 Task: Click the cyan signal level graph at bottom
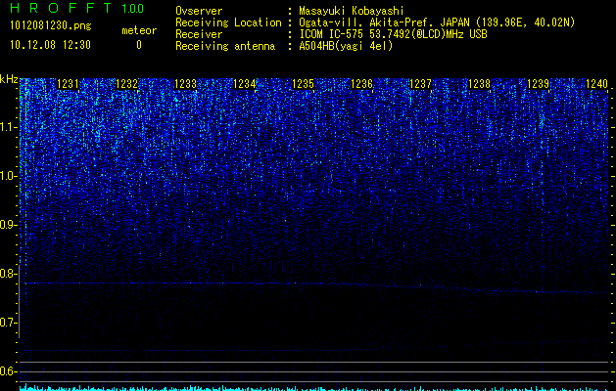(314, 387)
